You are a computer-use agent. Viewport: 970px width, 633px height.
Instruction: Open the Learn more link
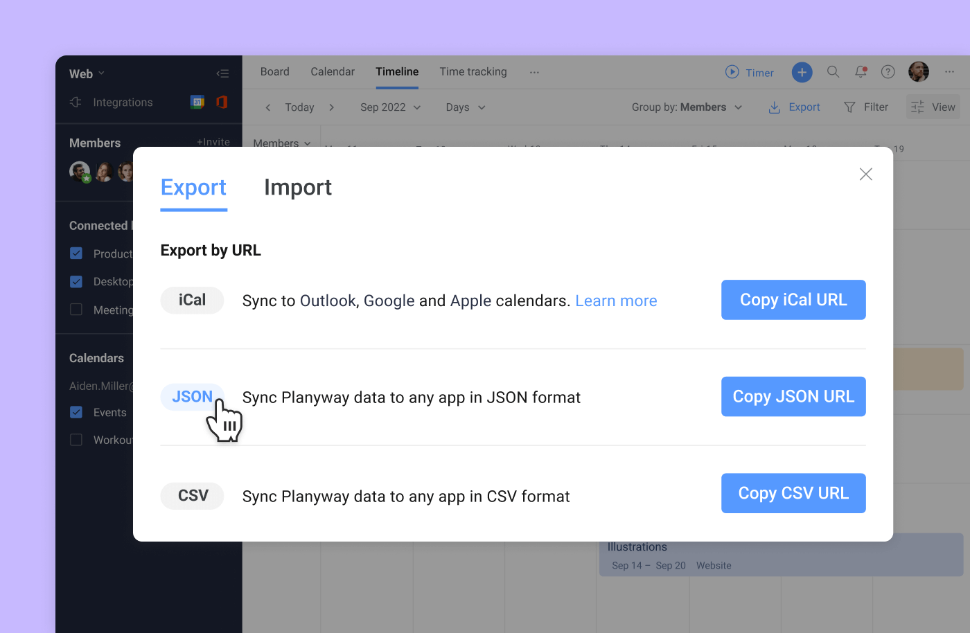tap(616, 301)
